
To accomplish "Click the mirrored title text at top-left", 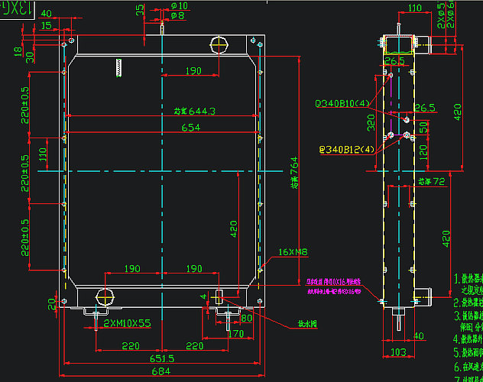I will (18, 9).
